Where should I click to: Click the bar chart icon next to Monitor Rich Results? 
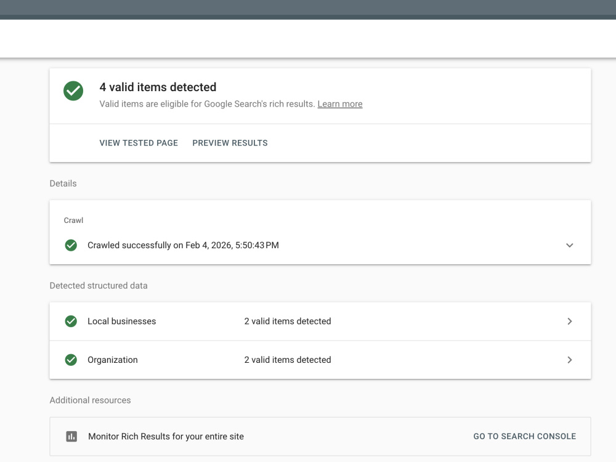[x=71, y=437]
